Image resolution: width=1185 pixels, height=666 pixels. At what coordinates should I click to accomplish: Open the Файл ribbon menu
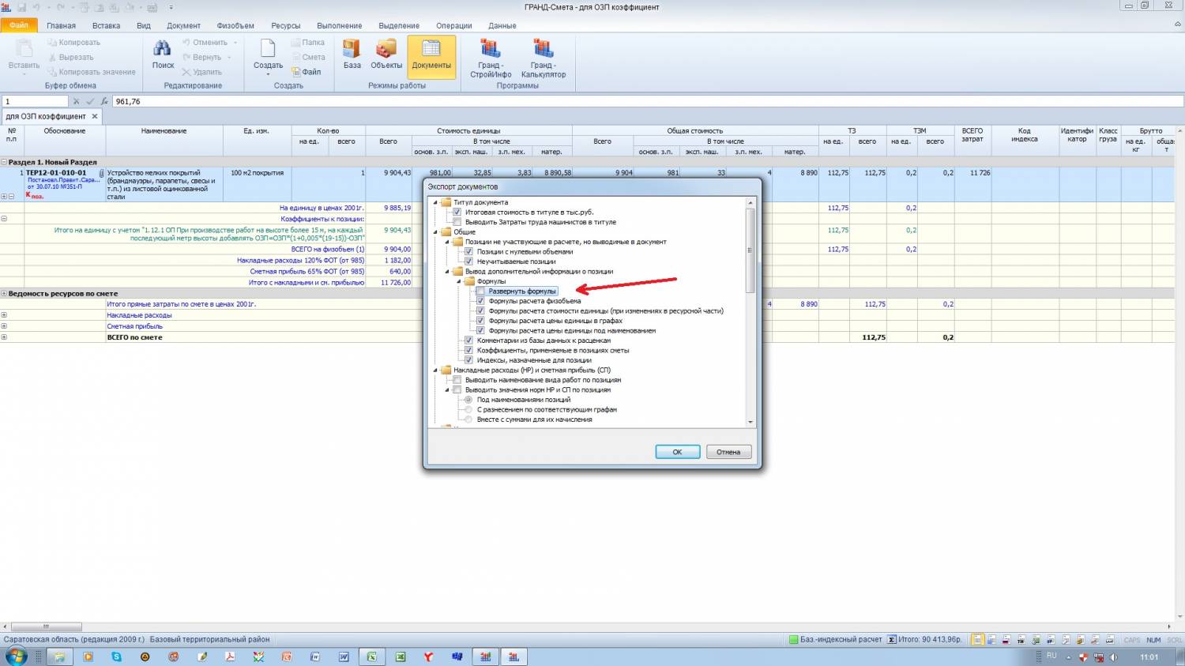click(x=18, y=25)
